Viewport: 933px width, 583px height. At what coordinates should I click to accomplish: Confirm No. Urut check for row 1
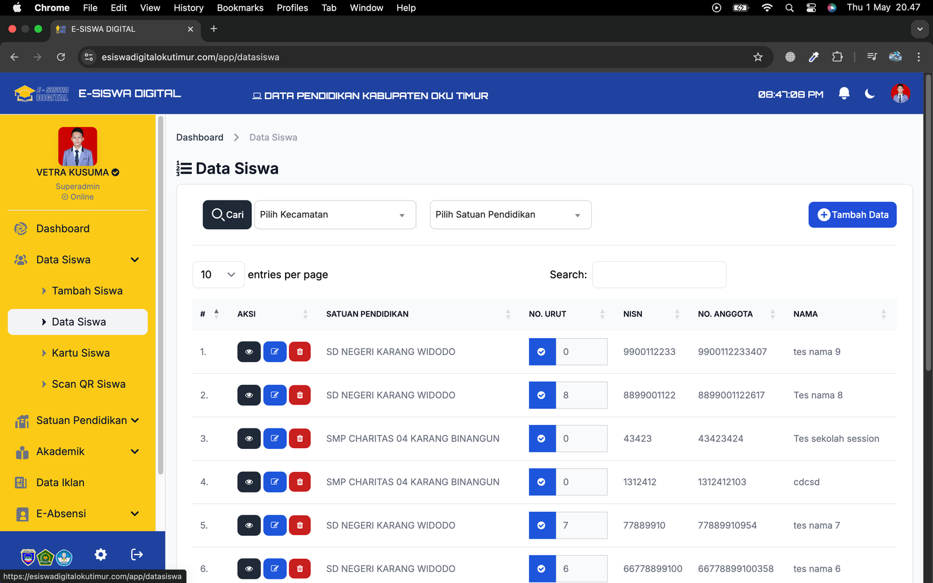coord(542,352)
